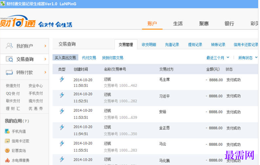Open the 生活 top navigation tab
This screenshot has height=165, width=260.
[178, 24]
